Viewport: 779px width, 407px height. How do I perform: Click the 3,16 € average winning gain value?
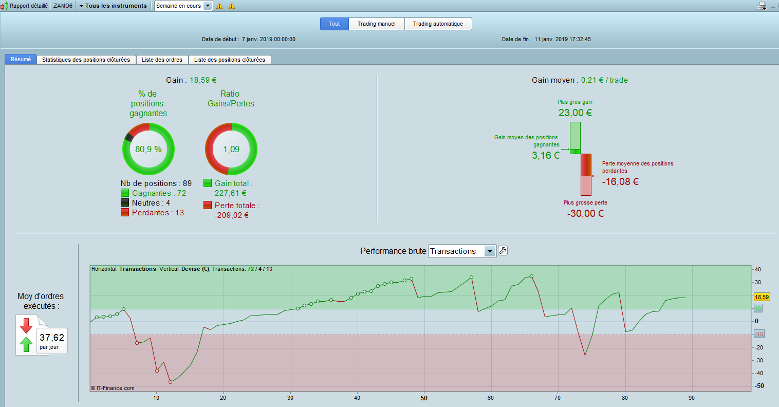coord(546,155)
